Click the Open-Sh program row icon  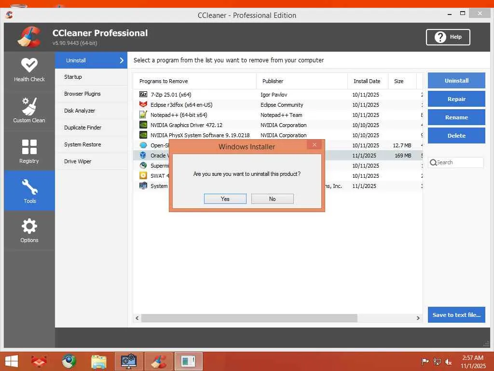pos(143,145)
